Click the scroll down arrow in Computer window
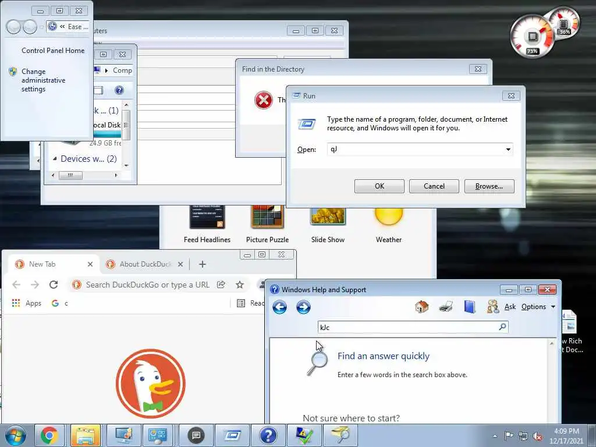 tap(126, 165)
